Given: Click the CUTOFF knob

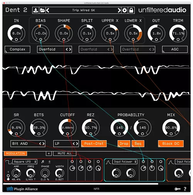Looking at the screenshot, I should [x=68, y=128].
